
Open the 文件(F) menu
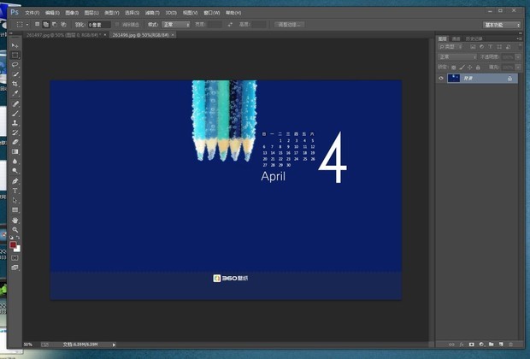32,13
